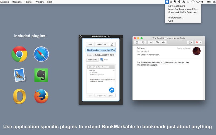This screenshot has width=216, height=135.
Task: Click the forward arrow in email window
Action: [x=163, y=42]
